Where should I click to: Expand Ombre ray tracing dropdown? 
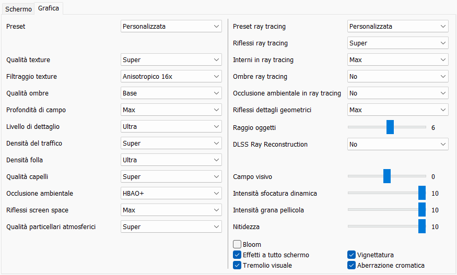tap(397, 77)
